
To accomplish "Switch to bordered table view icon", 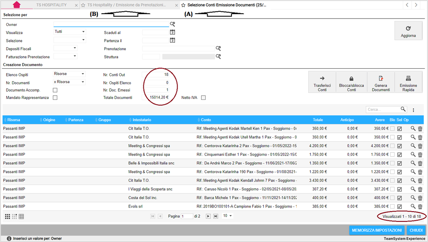I will click(x=21, y=217).
